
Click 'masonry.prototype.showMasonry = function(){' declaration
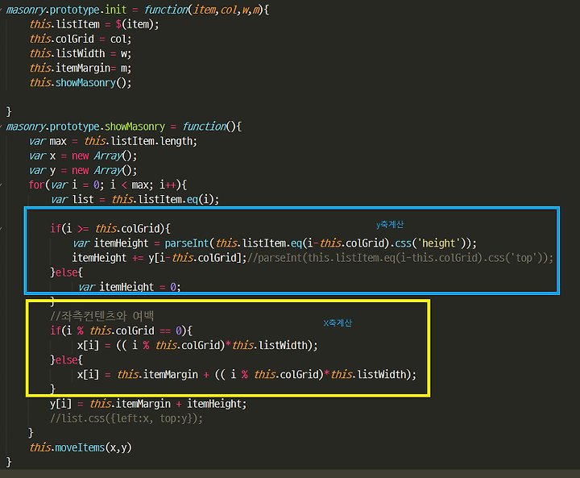tap(124, 127)
